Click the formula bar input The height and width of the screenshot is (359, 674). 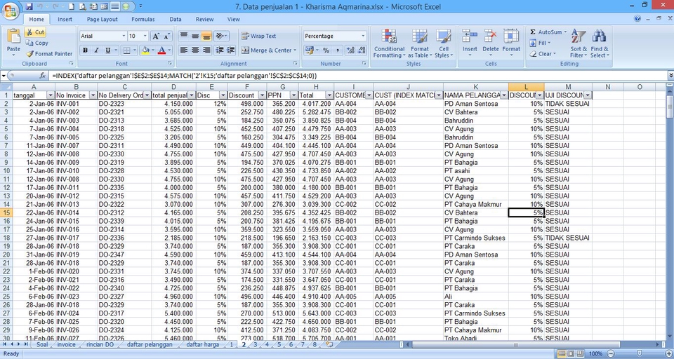357,76
